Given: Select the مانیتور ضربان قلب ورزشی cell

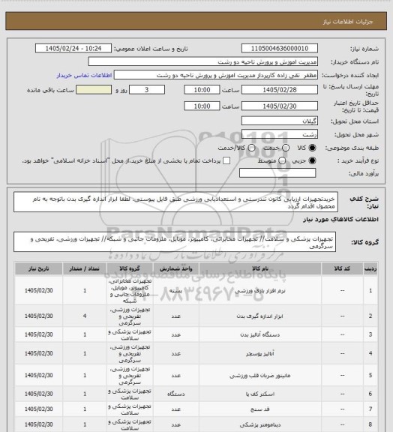Looking at the screenshot, I should point(260,376).
